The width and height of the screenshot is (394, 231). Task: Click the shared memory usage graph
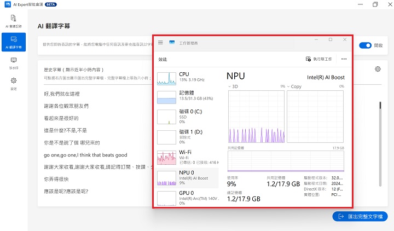point(286,161)
